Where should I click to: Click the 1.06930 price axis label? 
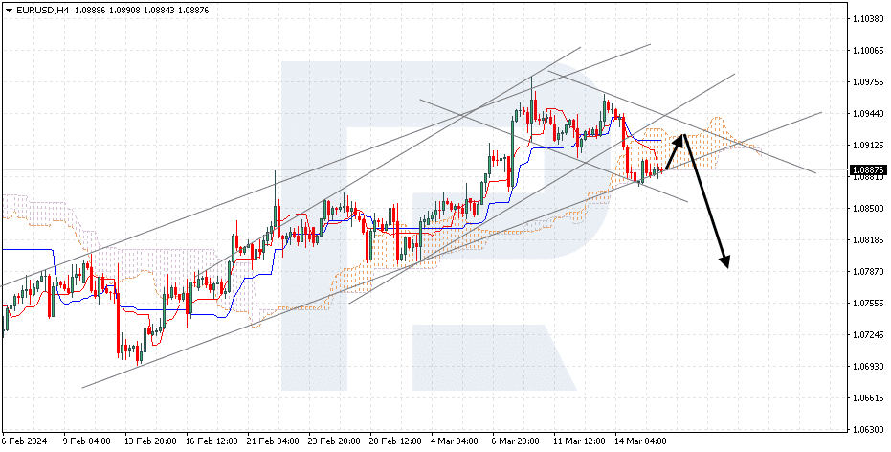pyautogui.click(x=867, y=366)
